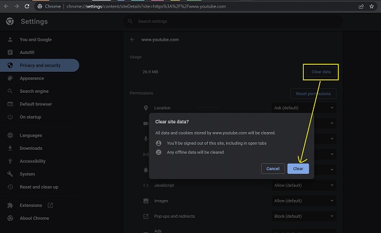Click the account icon in dialog

(x=159, y=143)
